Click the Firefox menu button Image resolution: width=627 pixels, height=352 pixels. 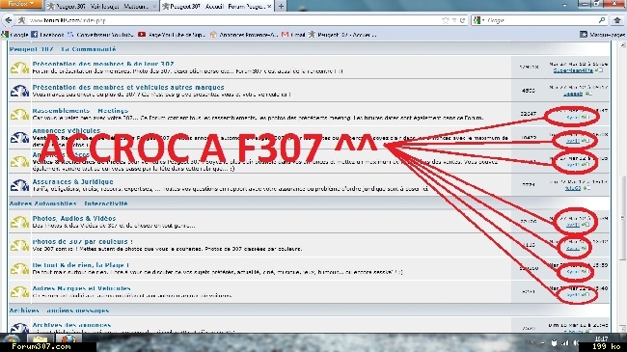click(21, 4)
